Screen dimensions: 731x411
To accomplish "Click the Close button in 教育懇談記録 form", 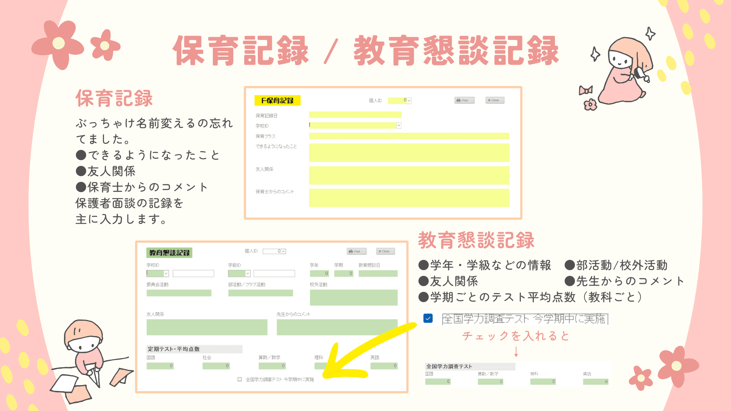I will (x=386, y=252).
